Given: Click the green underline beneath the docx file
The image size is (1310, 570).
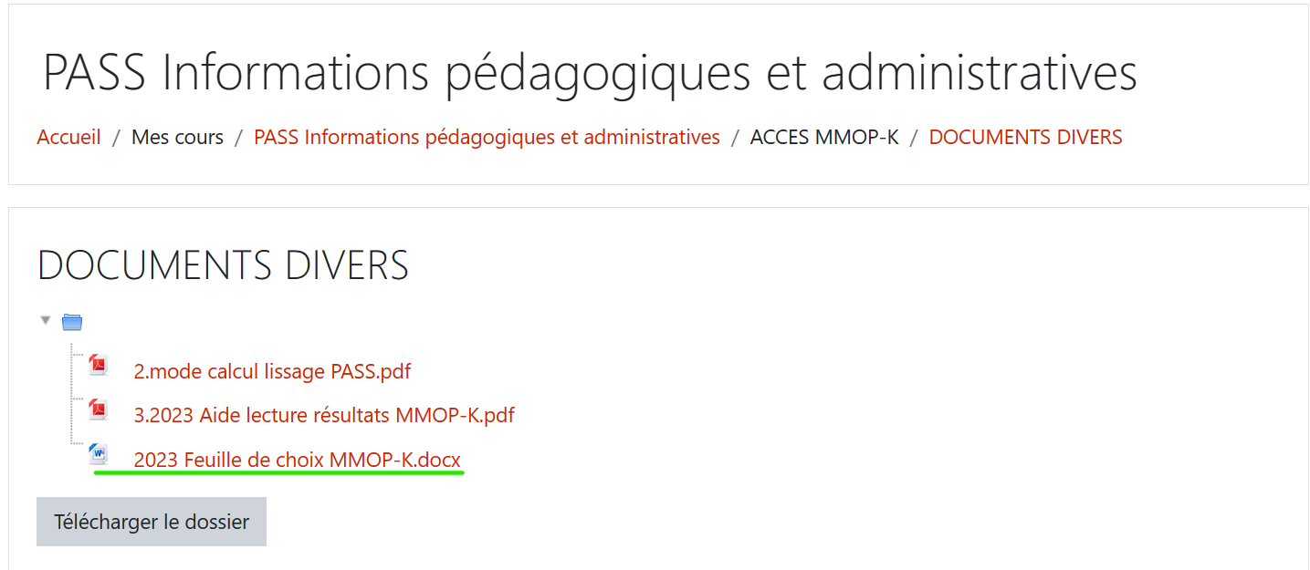Looking at the screenshot, I should tap(279, 473).
